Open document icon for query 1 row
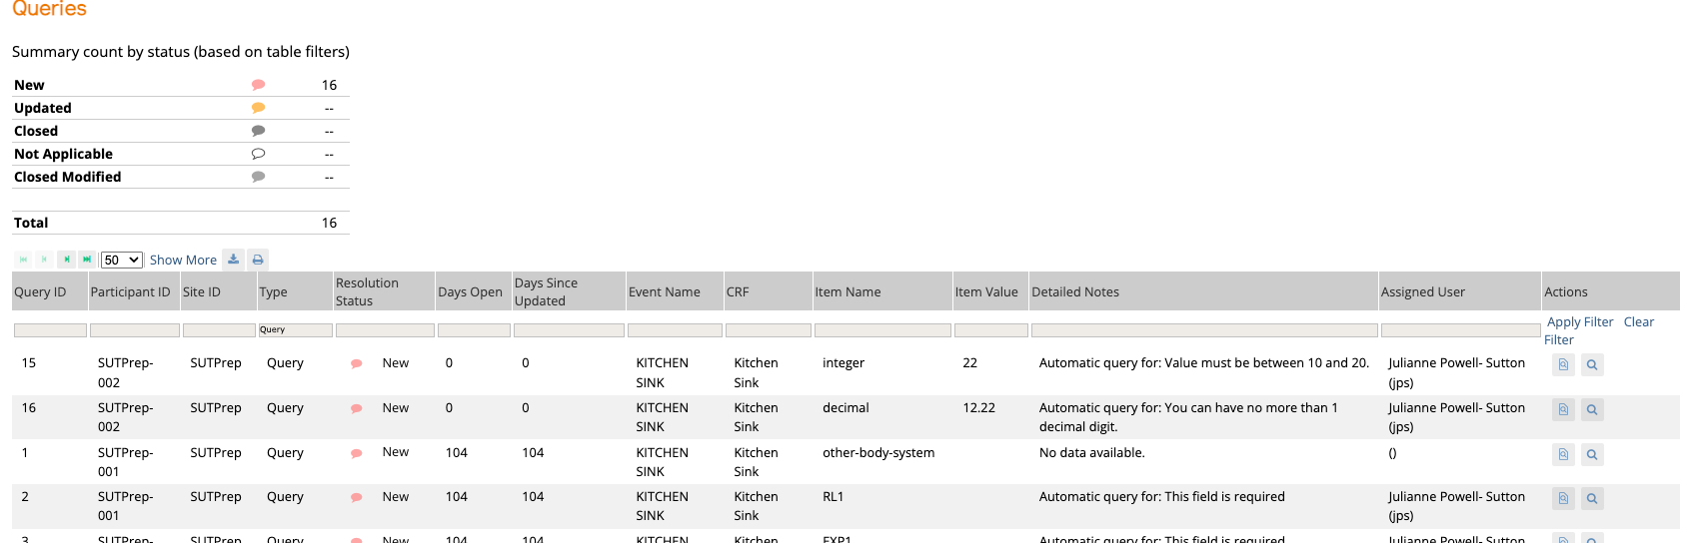 click(1563, 454)
